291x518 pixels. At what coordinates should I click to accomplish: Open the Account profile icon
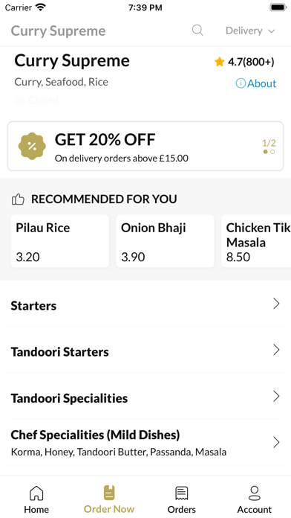click(255, 493)
